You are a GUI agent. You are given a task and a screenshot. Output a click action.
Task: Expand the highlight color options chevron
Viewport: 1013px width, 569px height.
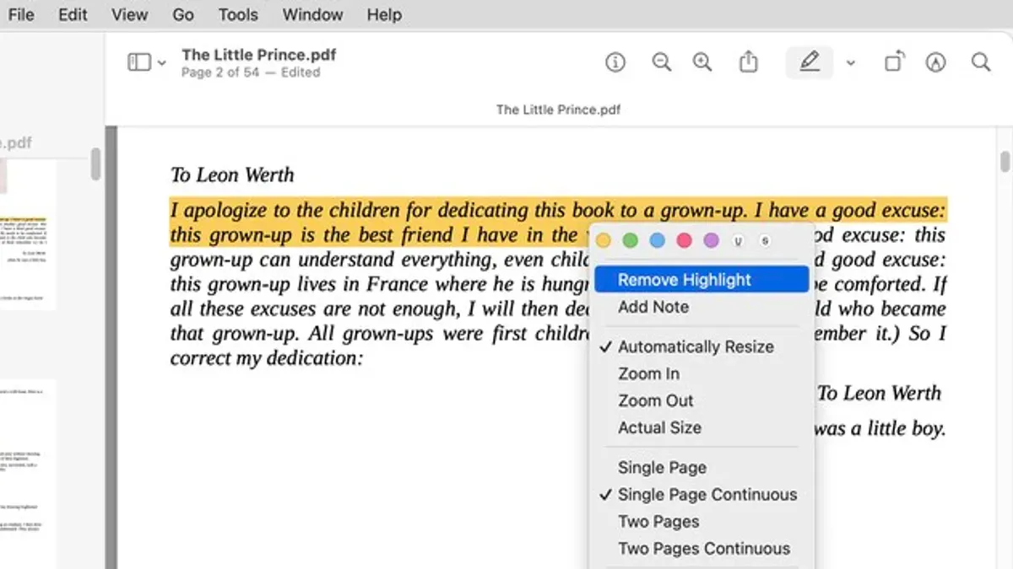pyautogui.click(x=851, y=63)
